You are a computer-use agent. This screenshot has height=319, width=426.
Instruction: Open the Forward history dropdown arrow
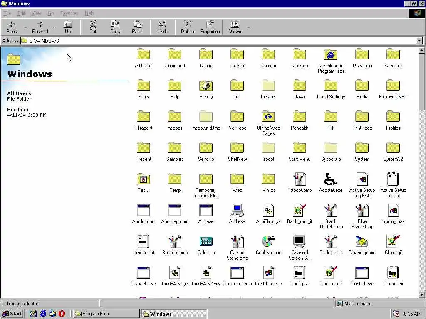(54, 27)
